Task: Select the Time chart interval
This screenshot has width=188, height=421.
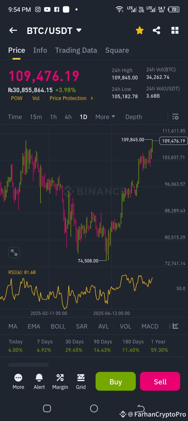Action: coord(15,117)
